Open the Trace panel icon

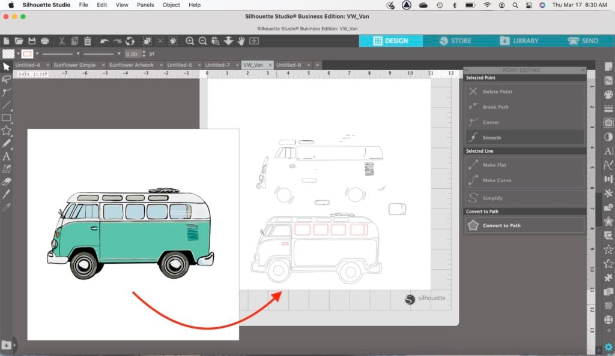[x=608, y=123]
